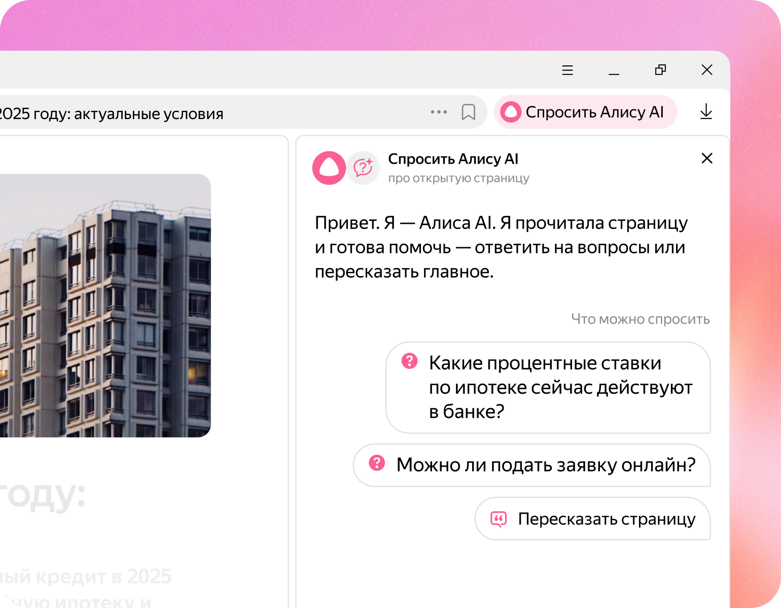The image size is (781, 608).
Task: Ask about mortgage interest rates suggestion
Action: (x=548, y=388)
